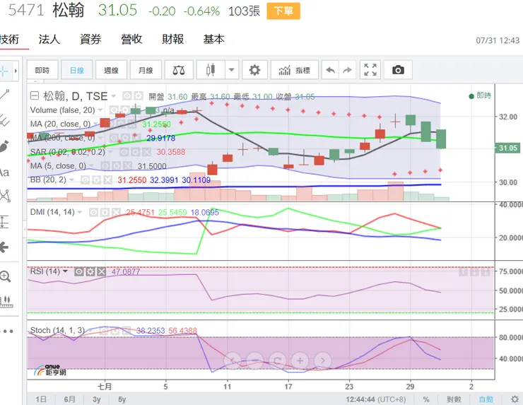Toggle visibility of RSI (14) indicator

[x=79, y=271]
